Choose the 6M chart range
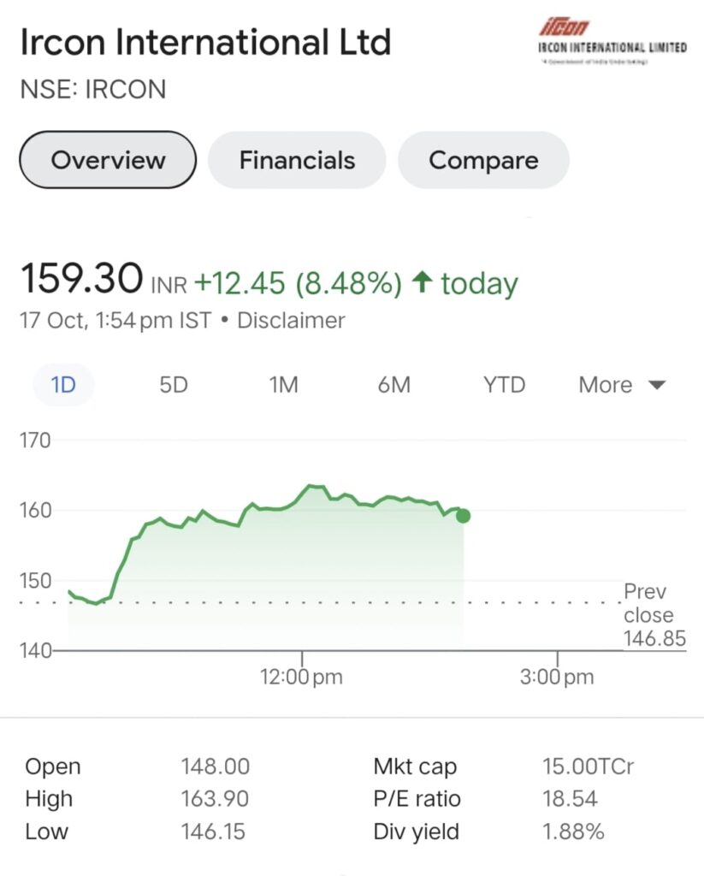 tap(393, 385)
